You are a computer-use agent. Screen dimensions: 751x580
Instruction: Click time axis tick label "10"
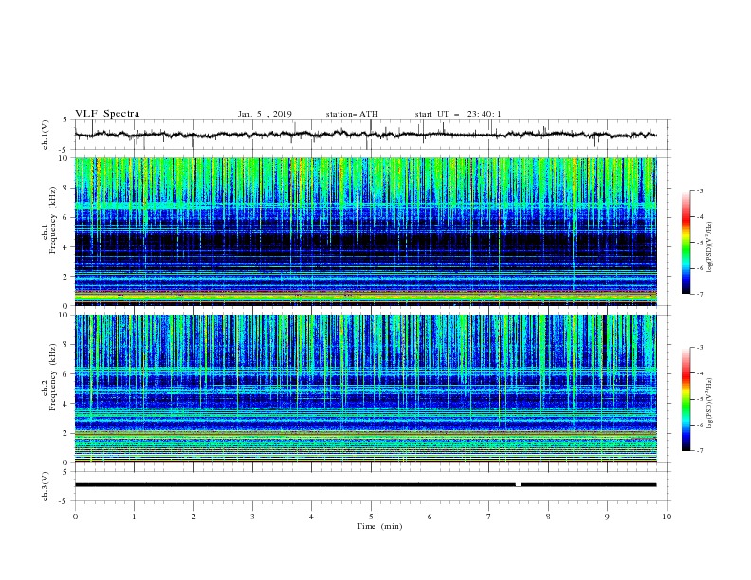click(x=667, y=517)
